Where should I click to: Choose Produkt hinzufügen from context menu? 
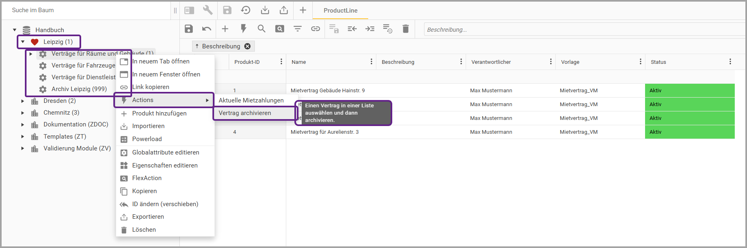[x=159, y=113]
